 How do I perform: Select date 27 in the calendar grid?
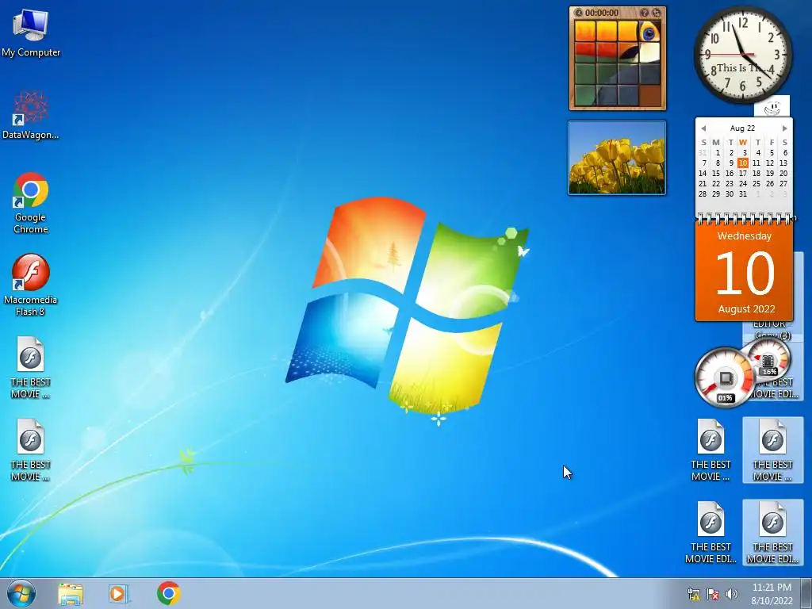coord(783,183)
